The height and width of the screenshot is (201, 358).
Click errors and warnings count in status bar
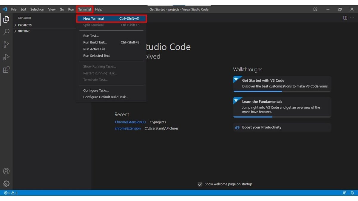11,193
